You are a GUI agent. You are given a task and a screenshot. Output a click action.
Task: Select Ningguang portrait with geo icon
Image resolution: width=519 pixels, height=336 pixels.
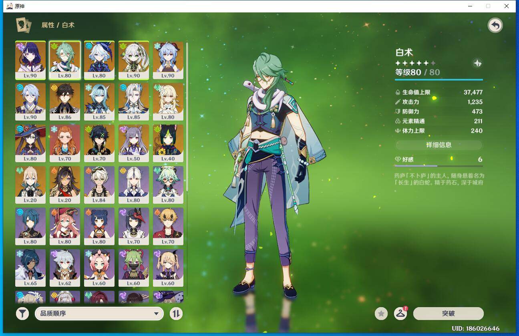coord(134,185)
